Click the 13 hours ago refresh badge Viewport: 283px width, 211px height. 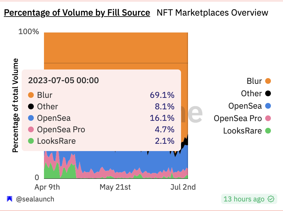point(249,199)
